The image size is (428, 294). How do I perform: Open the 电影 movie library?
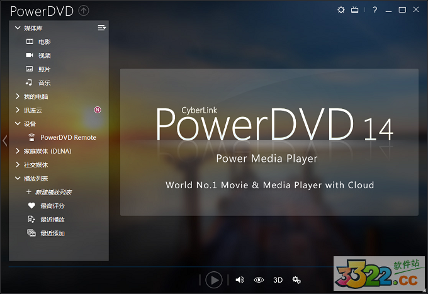44,42
